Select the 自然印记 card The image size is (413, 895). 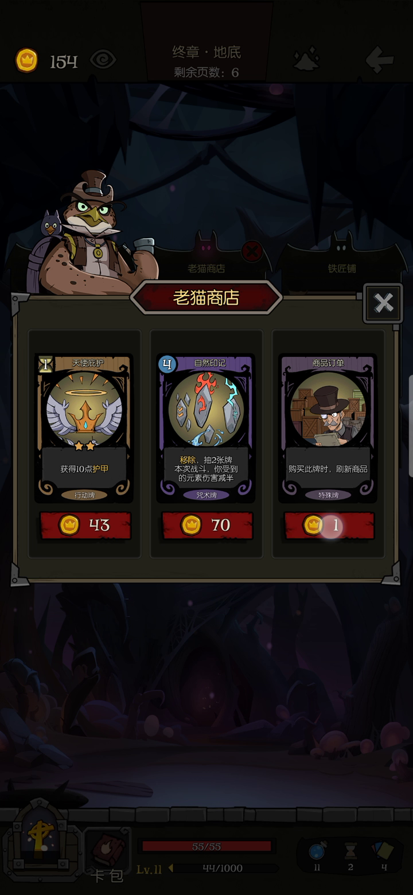point(206,427)
